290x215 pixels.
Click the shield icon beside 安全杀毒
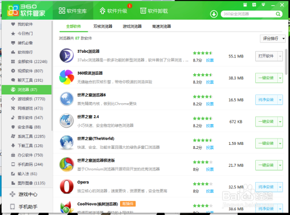[13, 127]
